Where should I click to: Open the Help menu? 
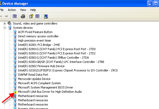click(x=33, y=10)
